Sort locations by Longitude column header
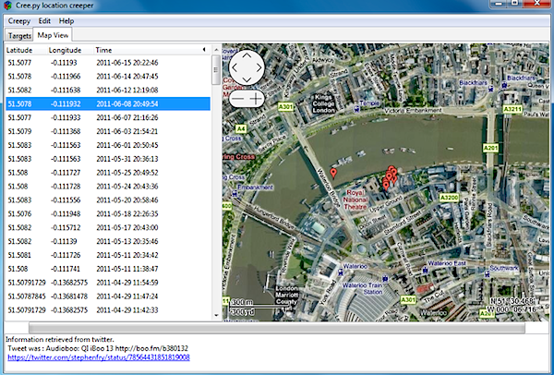554x375 pixels. tap(66, 50)
